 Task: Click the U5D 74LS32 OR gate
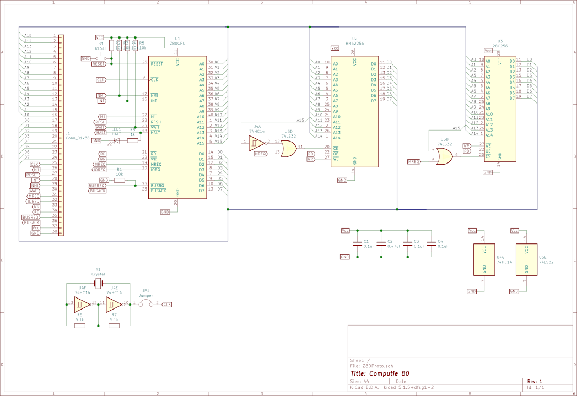[289, 149]
